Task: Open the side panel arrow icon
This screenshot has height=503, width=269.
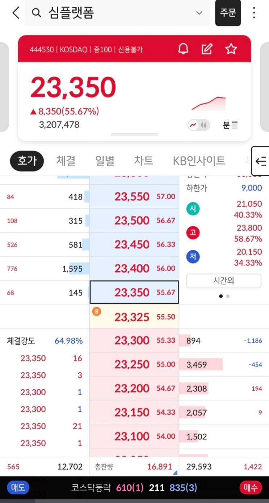Action: tap(260, 161)
